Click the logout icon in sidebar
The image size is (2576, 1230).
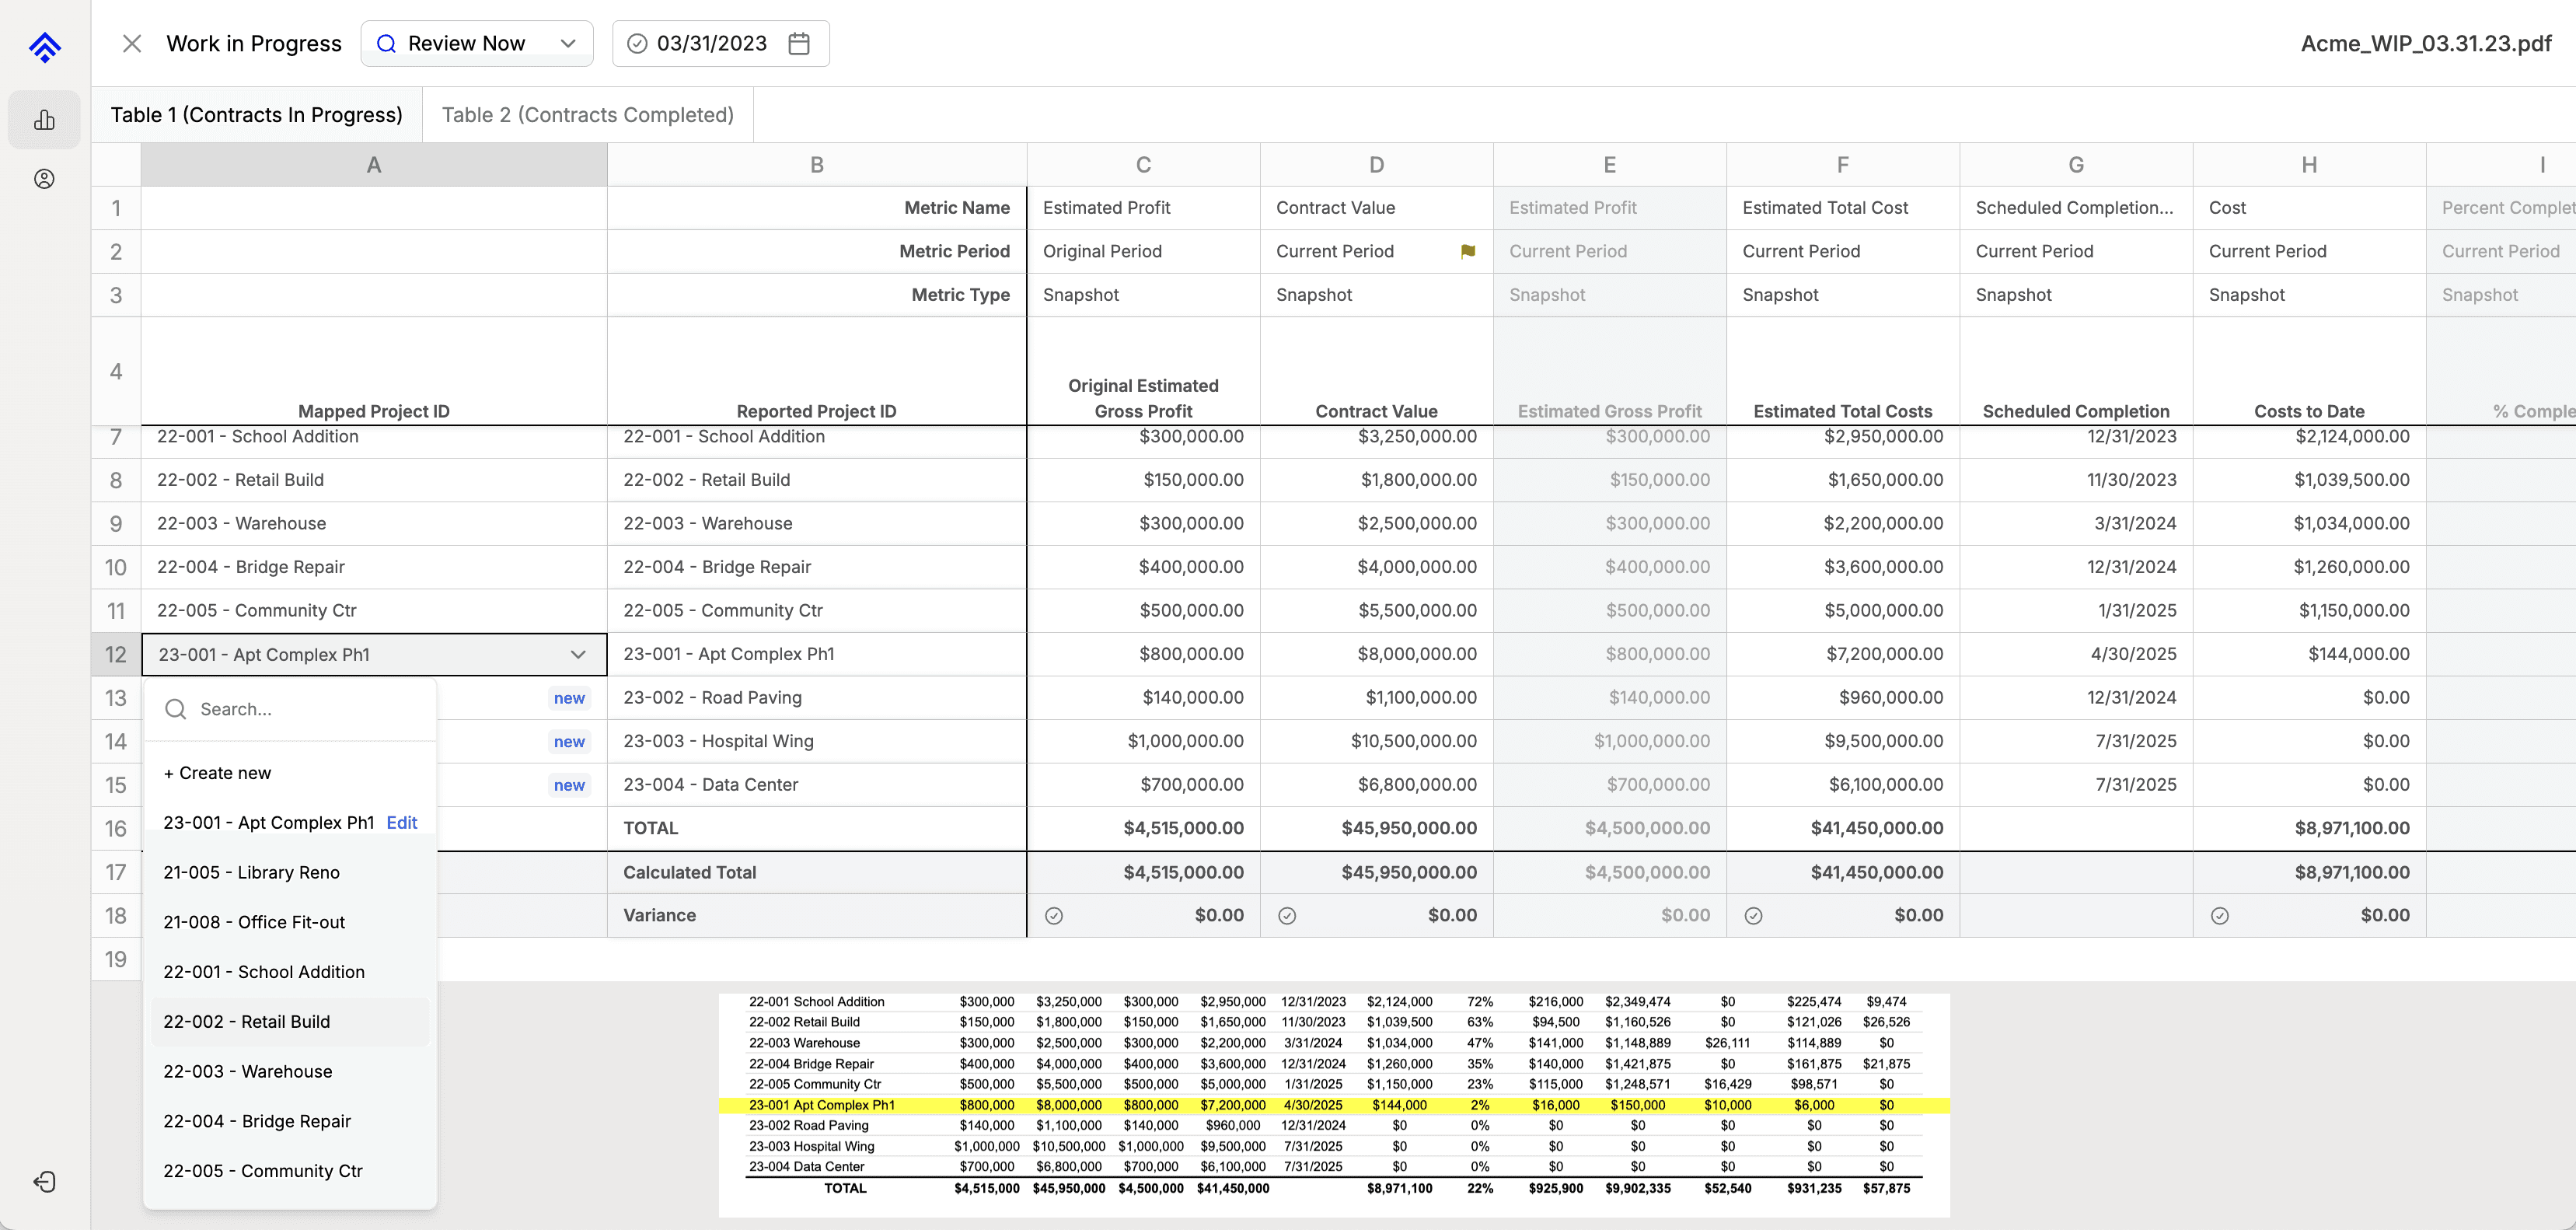[44, 1182]
